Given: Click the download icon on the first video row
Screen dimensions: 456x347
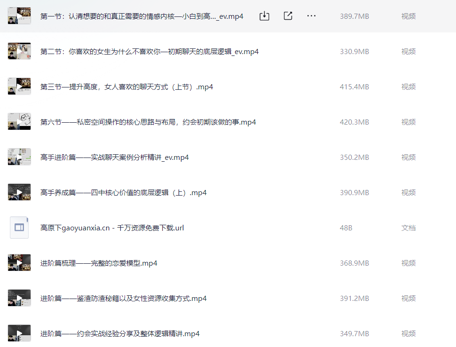Looking at the screenshot, I should click(x=265, y=16).
